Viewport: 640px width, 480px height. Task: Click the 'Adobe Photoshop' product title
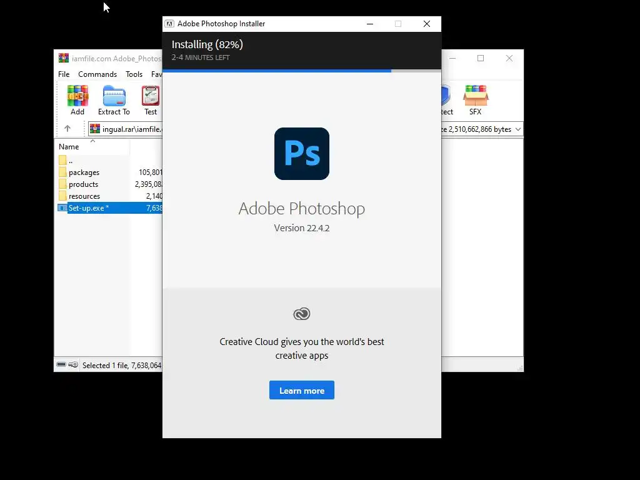tap(302, 209)
